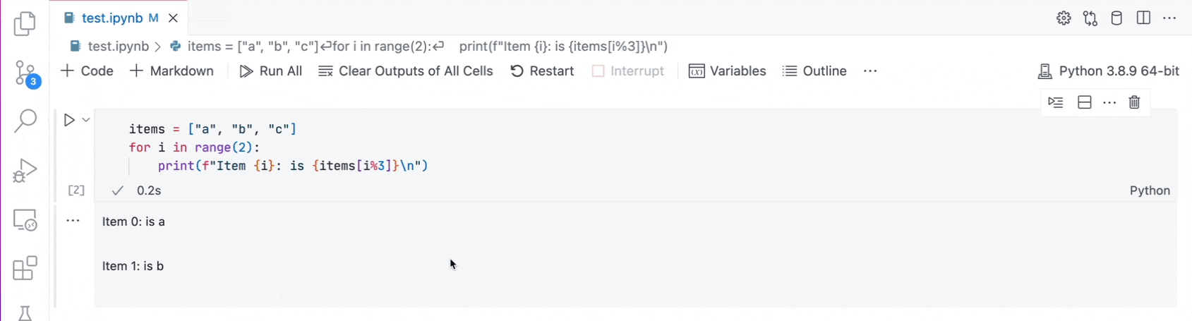Viewport: 1192px width, 321px height.
Task: Click the Run Cell play button
Action: coord(69,120)
